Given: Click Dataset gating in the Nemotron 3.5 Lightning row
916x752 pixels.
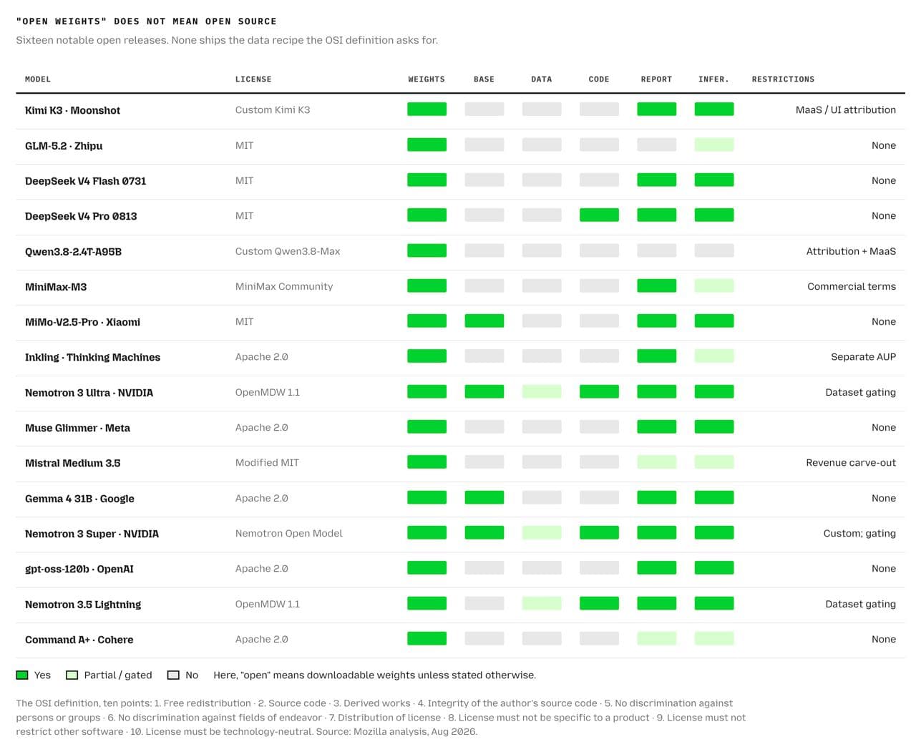Looking at the screenshot, I should (x=860, y=604).
